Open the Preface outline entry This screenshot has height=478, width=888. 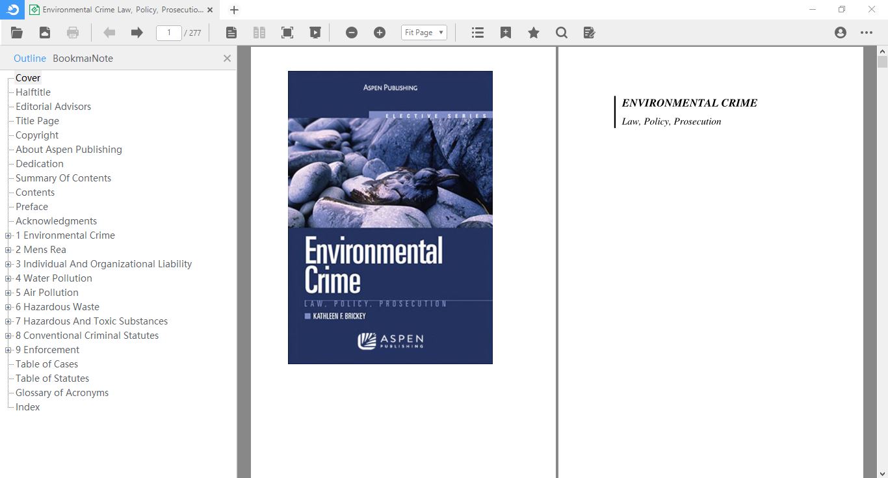pos(32,207)
